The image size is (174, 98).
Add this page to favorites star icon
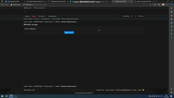click(155, 5)
